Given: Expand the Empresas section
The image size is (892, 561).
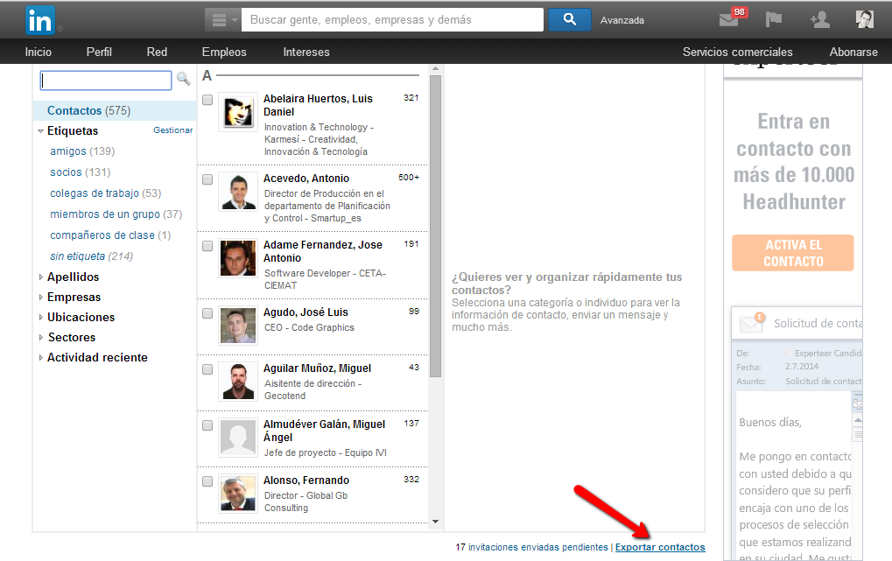Looking at the screenshot, I should [x=41, y=297].
